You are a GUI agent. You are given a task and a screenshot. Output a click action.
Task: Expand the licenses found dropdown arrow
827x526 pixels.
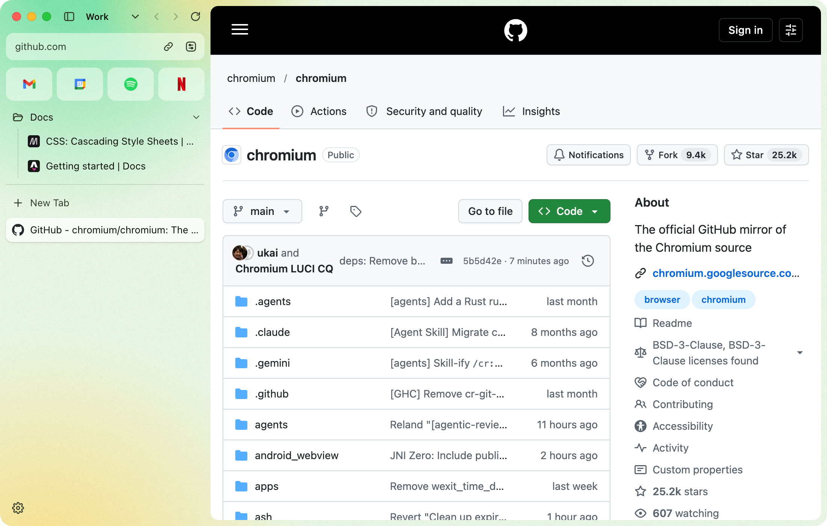pyautogui.click(x=800, y=353)
